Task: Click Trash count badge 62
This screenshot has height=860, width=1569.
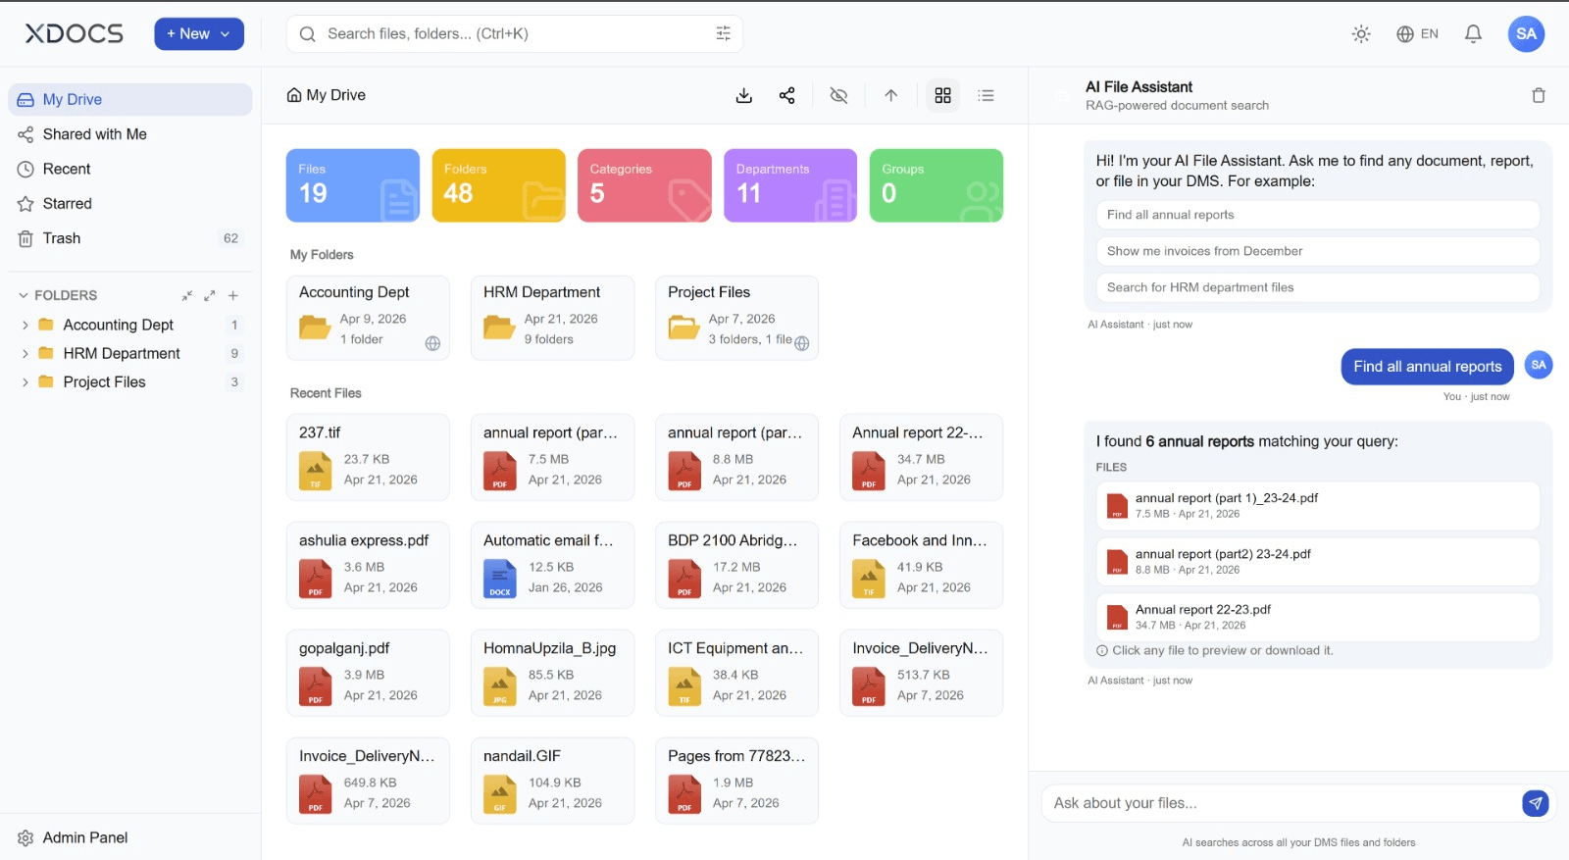Action: [x=230, y=238]
